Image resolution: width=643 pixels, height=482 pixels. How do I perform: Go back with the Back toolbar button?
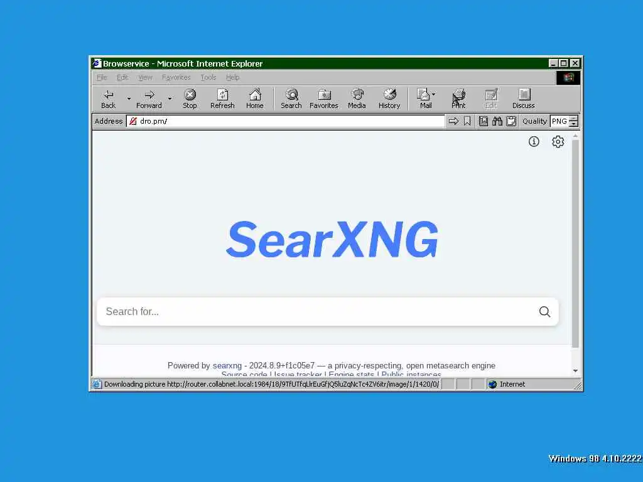[108, 99]
